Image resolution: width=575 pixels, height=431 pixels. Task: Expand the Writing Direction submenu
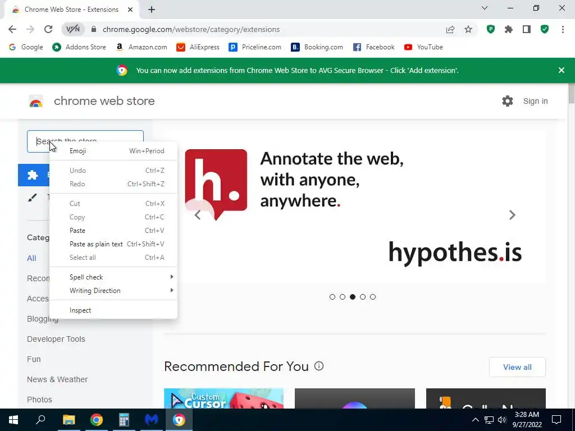(x=113, y=291)
